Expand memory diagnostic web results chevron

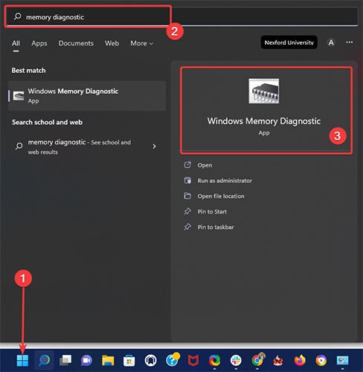(x=154, y=147)
